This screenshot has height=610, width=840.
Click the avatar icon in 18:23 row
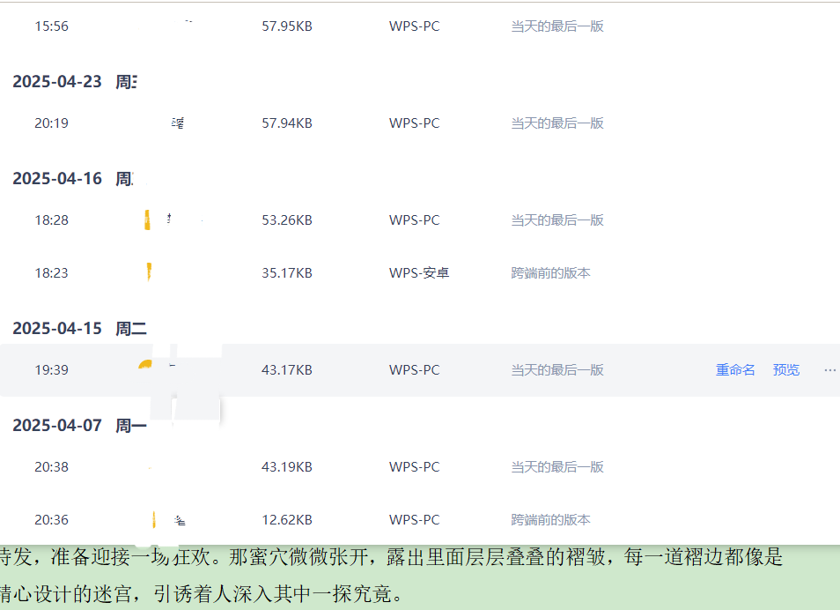149,273
